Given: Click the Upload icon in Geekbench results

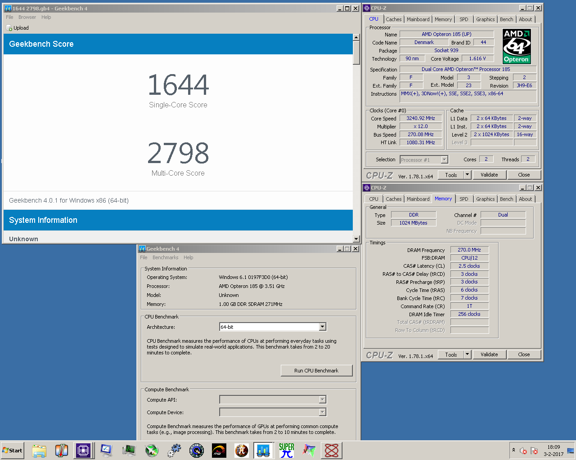Looking at the screenshot, I should point(9,28).
